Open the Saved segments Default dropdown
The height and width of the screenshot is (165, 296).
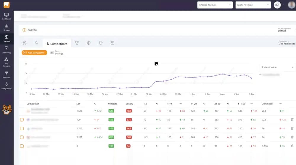[287, 30]
